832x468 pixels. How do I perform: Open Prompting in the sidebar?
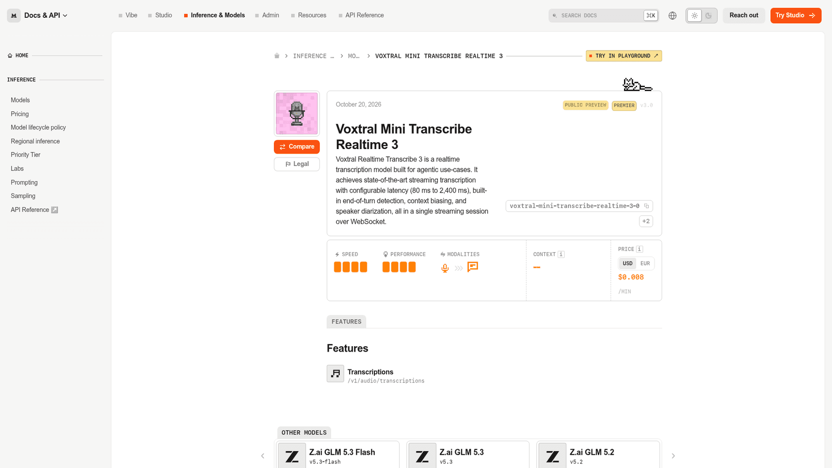pyautogui.click(x=24, y=182)
